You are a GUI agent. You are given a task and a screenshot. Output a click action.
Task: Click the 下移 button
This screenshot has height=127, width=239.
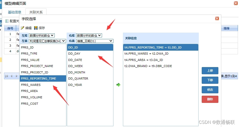[x=210, y=80]
